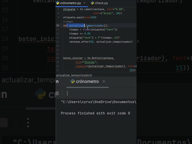Select the crónometro run tab
Screen dimensions: 192x144
tap(87, 82)
